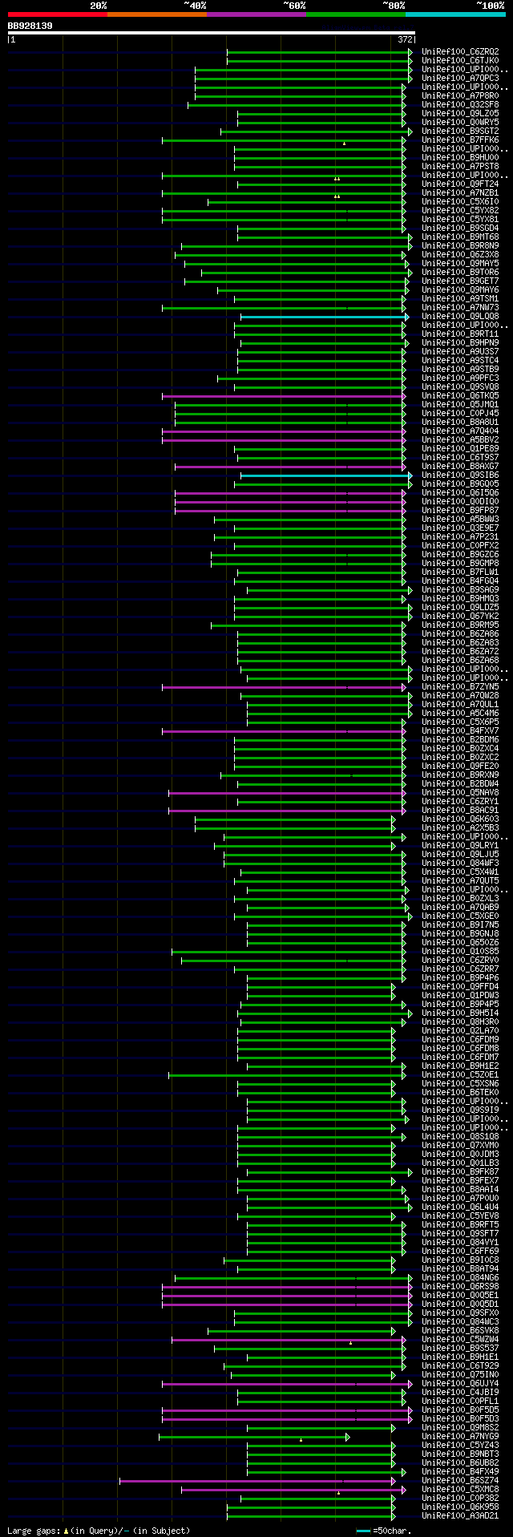Select UniRef100_Q2LA70 entry
Image resolution: width=513 pixels, height=1537 pixels.
[x=460, y=1031]
